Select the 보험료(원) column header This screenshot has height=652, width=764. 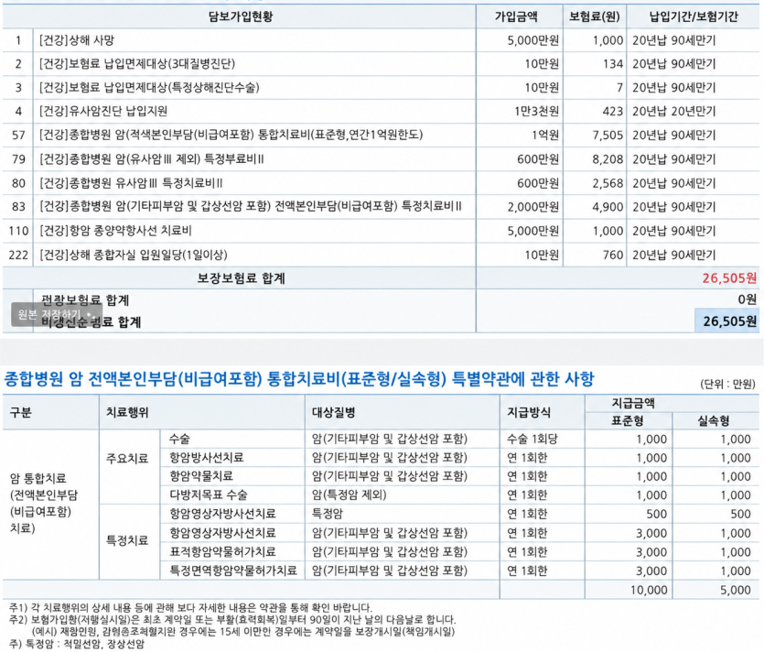[x=595, y=16]
